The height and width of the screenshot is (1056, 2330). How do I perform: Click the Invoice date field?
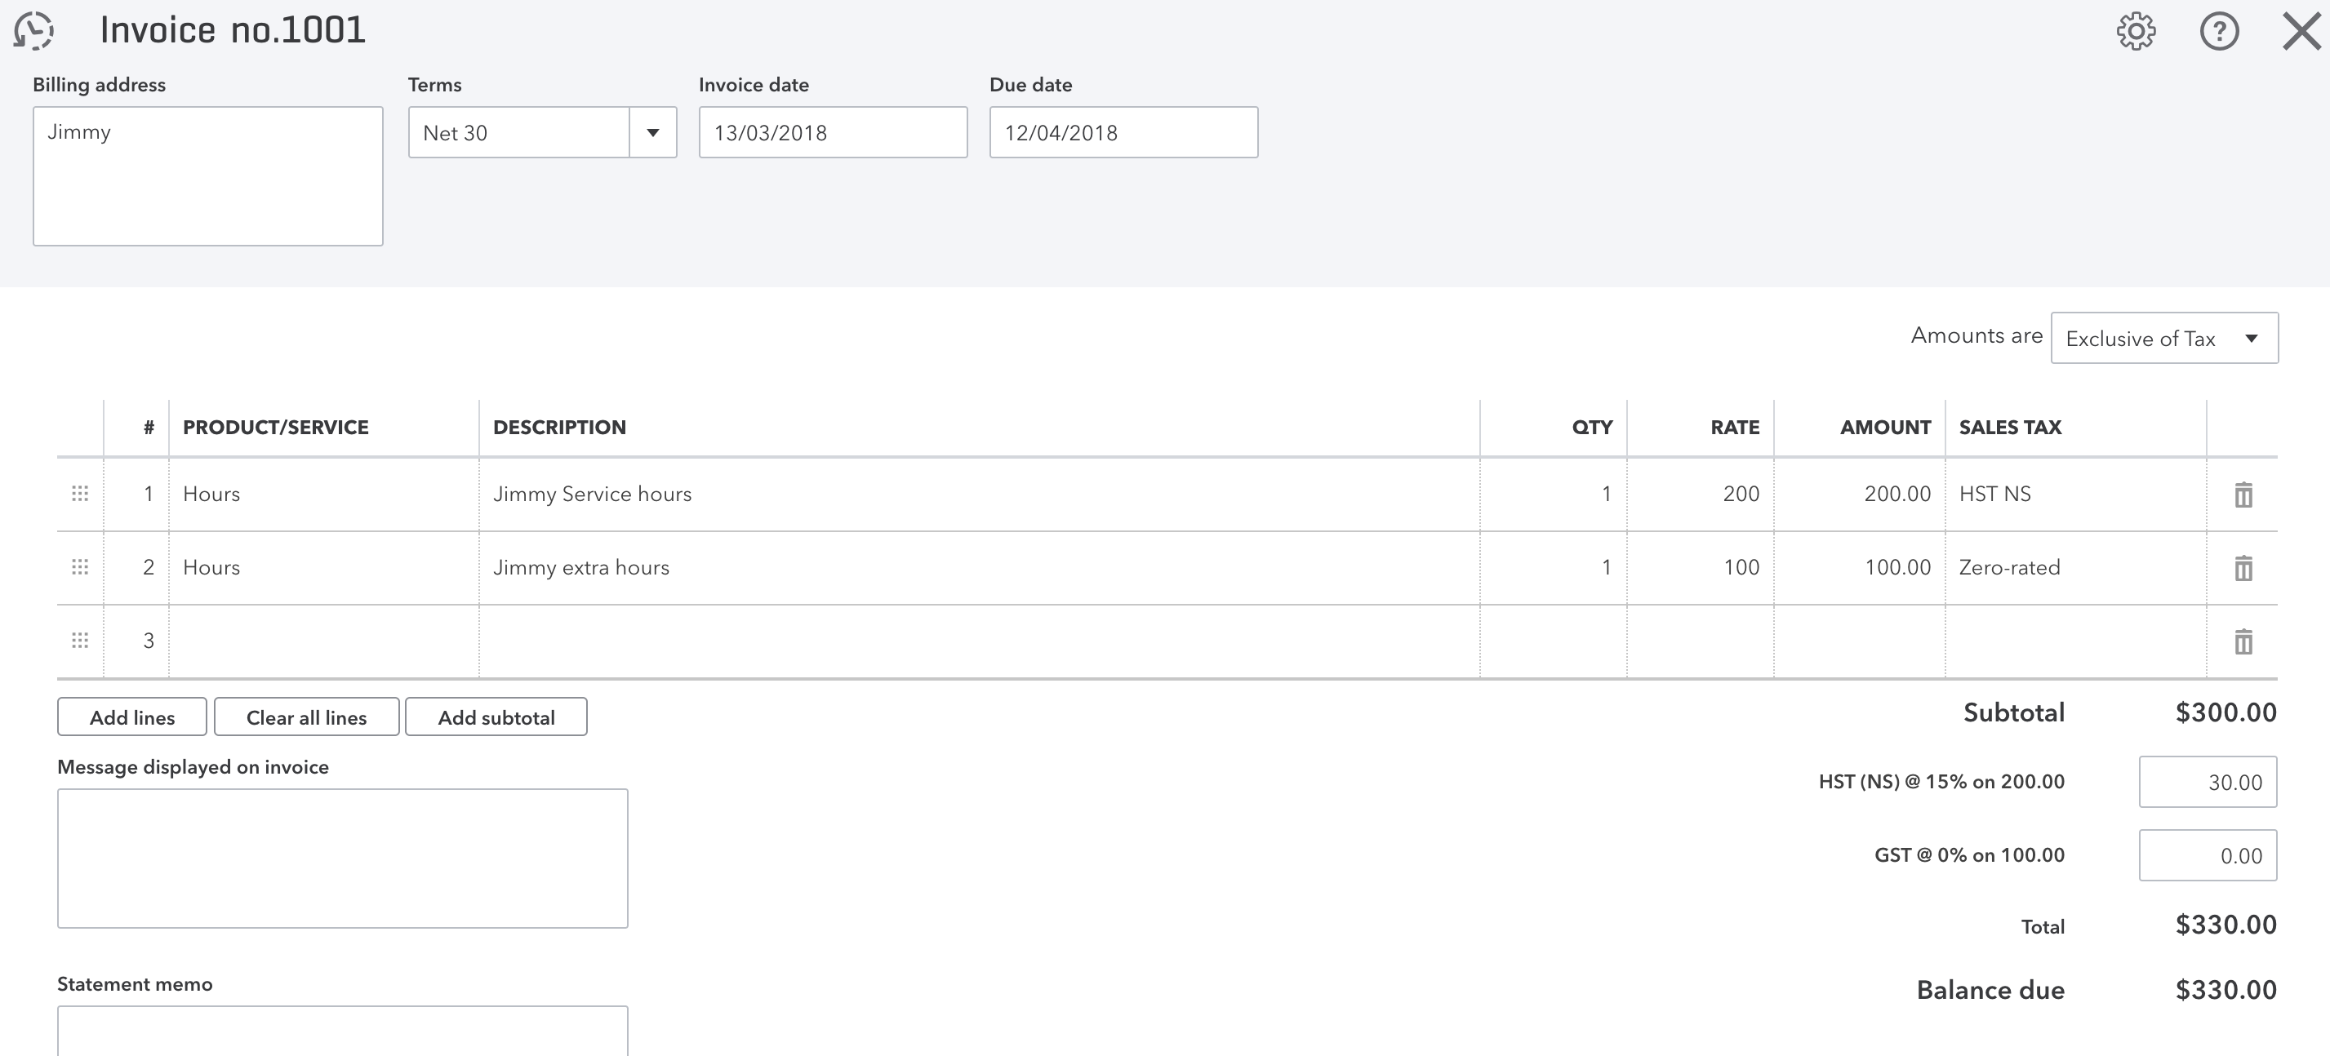coord(832,133)
